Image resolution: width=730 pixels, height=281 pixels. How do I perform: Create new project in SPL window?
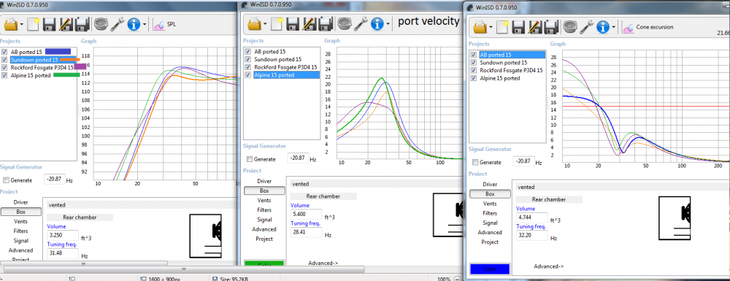[x=33, y=24]
